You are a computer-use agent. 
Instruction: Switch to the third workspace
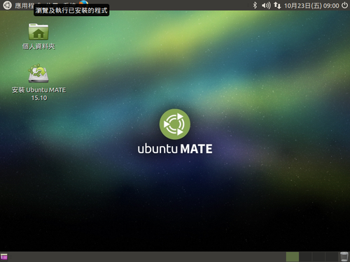point(318,256)
